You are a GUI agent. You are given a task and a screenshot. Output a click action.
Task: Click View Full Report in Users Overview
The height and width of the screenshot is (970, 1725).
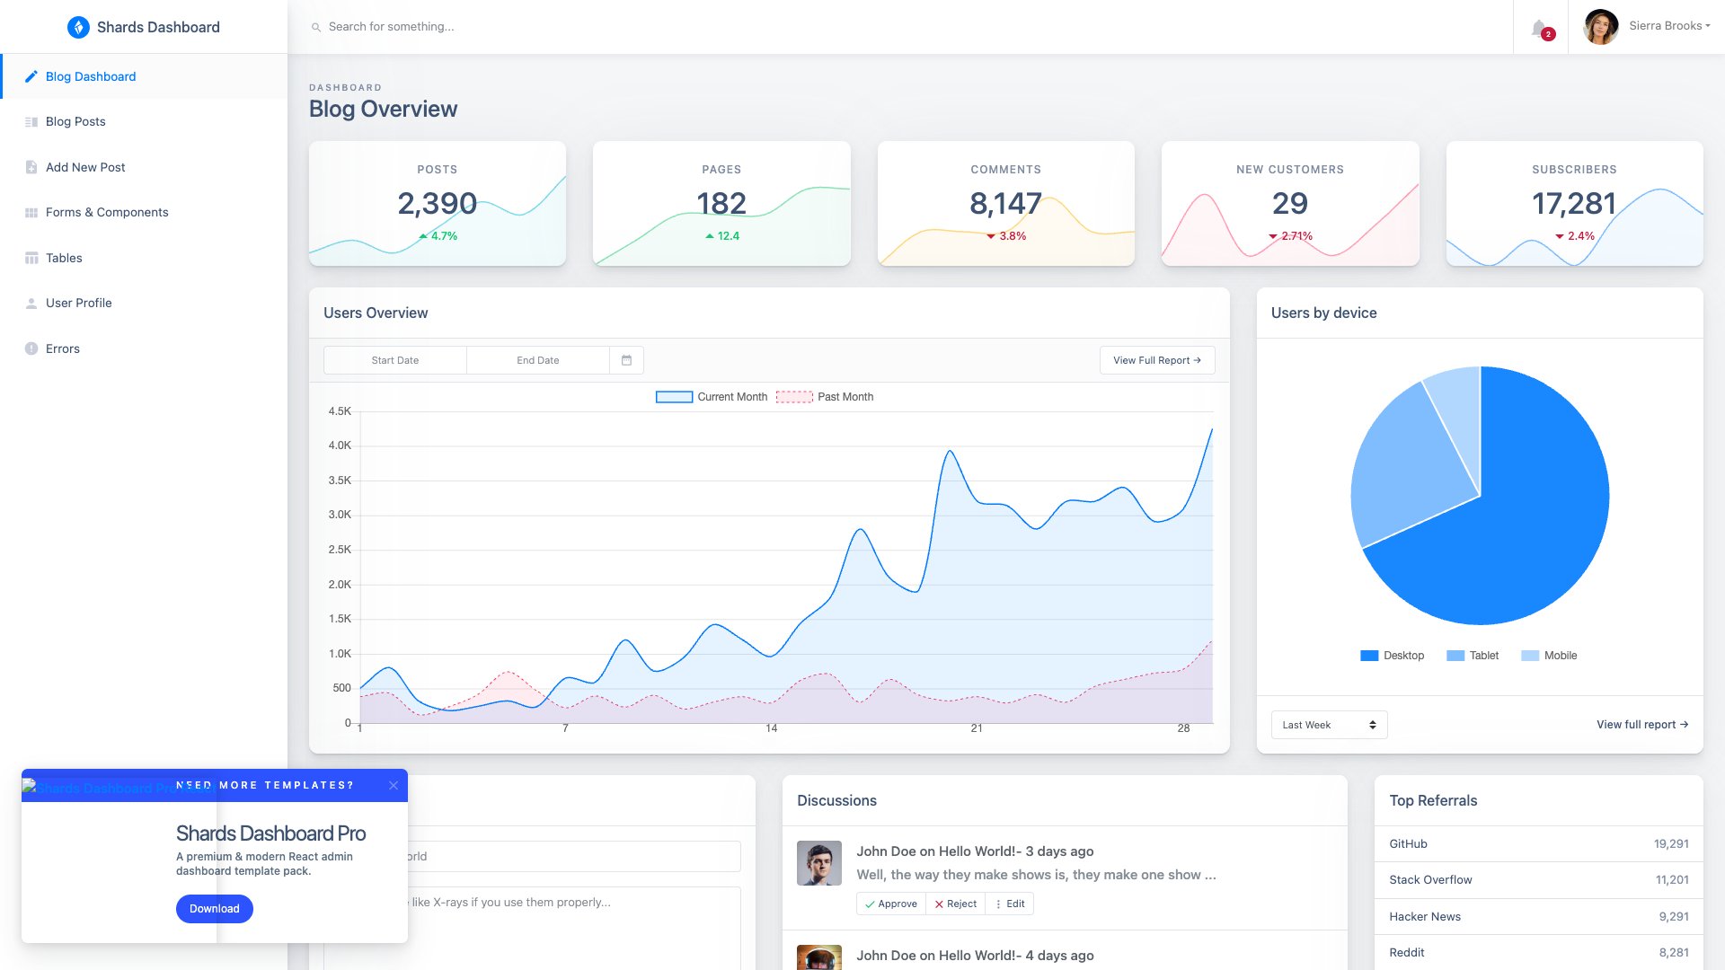click(1156, 359)
